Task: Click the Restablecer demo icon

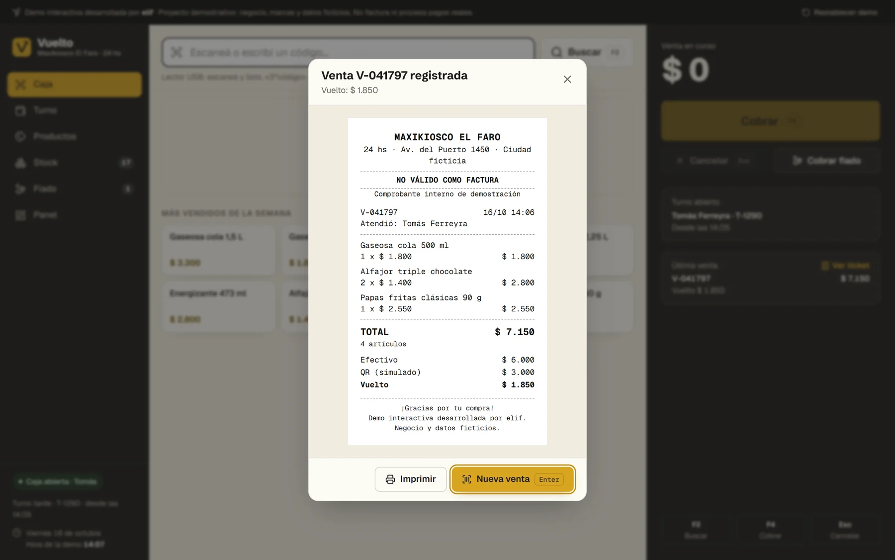Action: tap(806, 12)
